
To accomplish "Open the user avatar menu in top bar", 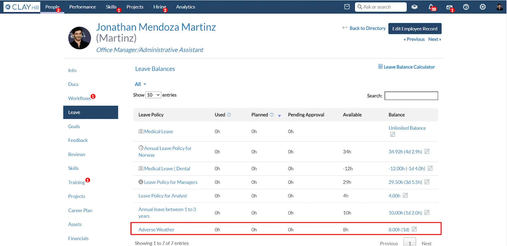I will click(x=500, y=7).
